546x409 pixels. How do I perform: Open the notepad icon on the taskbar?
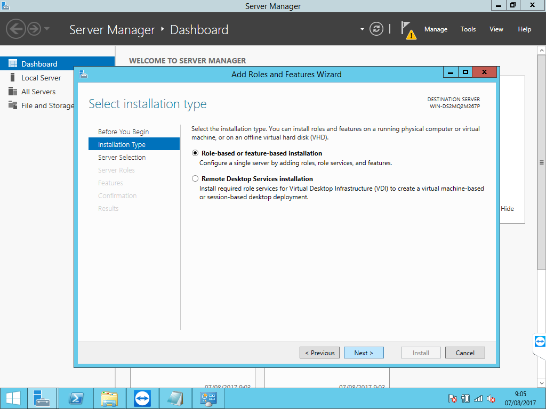coord(175,398)
